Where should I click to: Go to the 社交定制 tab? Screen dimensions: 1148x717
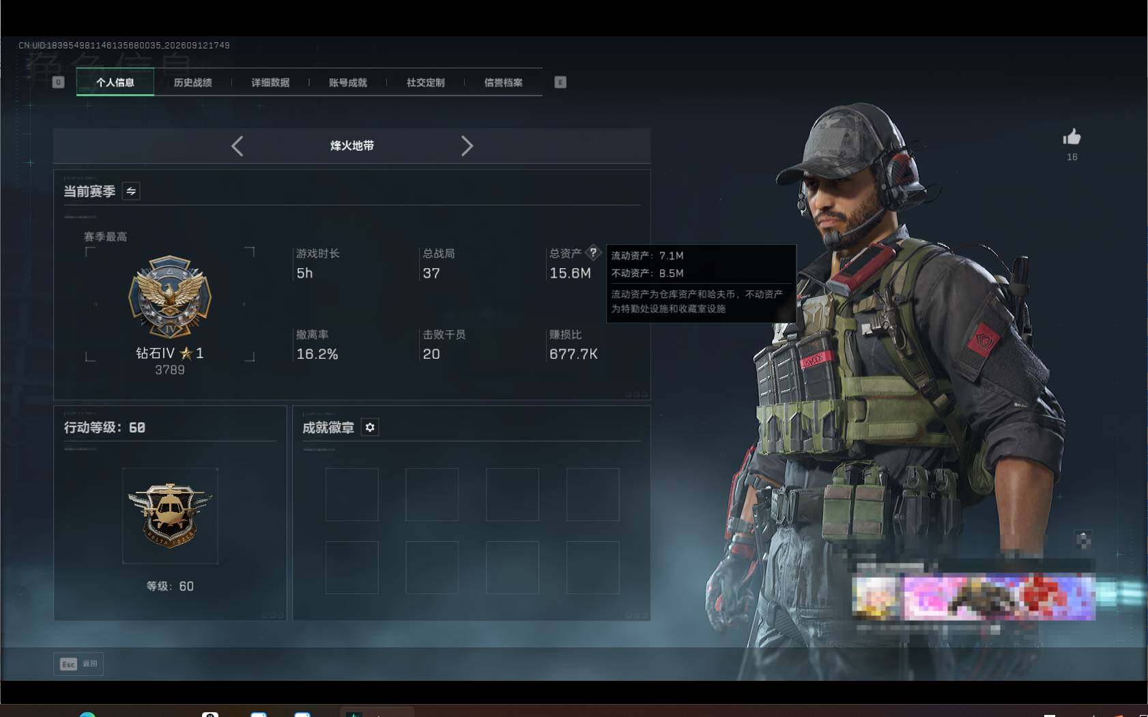[426, 83]
